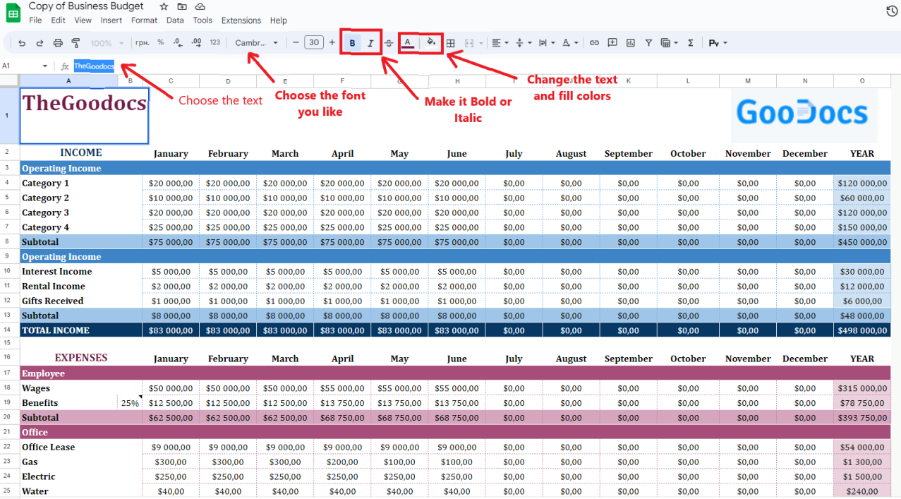Open the View menu
Viewport: 901px width, 499px height.
point(83,20)
